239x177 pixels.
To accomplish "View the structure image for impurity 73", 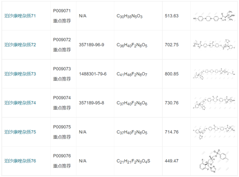I will pyautogui.click(x=214, y=74).
